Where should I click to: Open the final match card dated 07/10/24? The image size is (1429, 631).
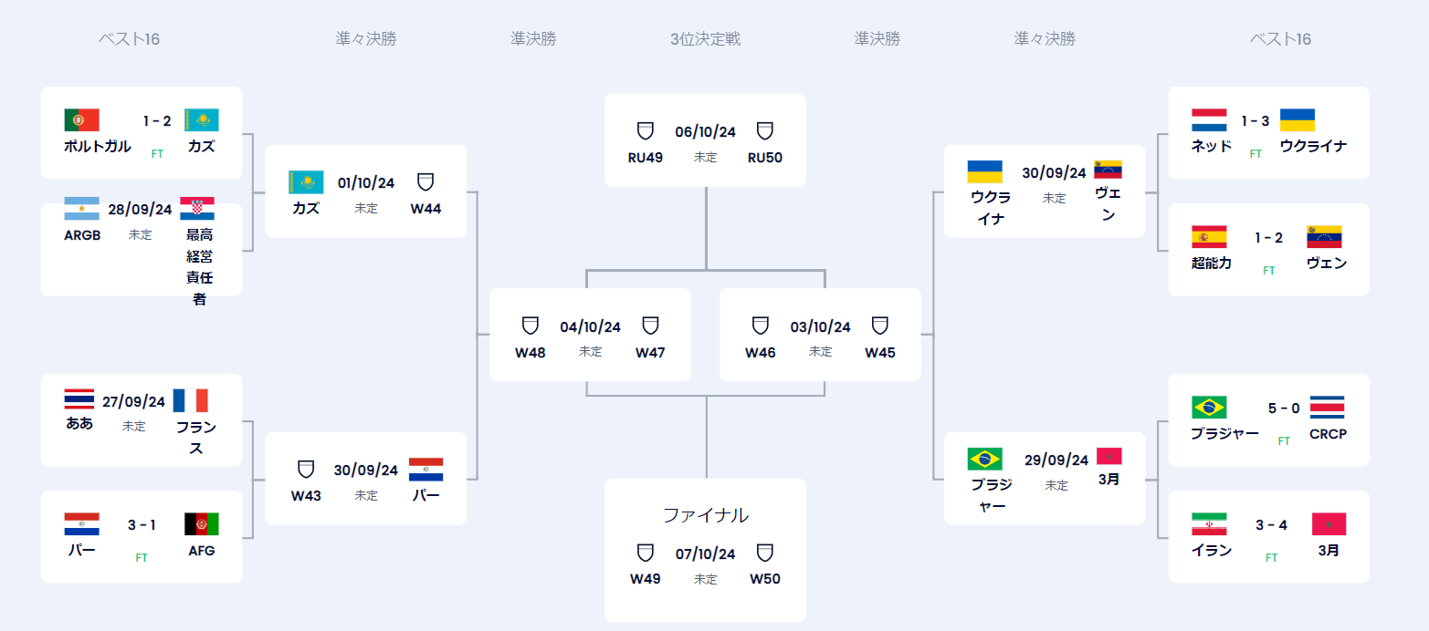click(705, 553)
